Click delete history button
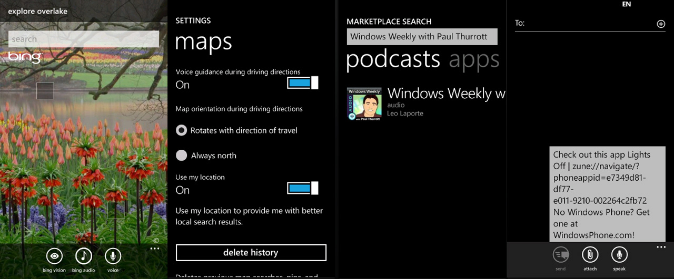Viewport: 674px width, 279px height. (251, 253)
